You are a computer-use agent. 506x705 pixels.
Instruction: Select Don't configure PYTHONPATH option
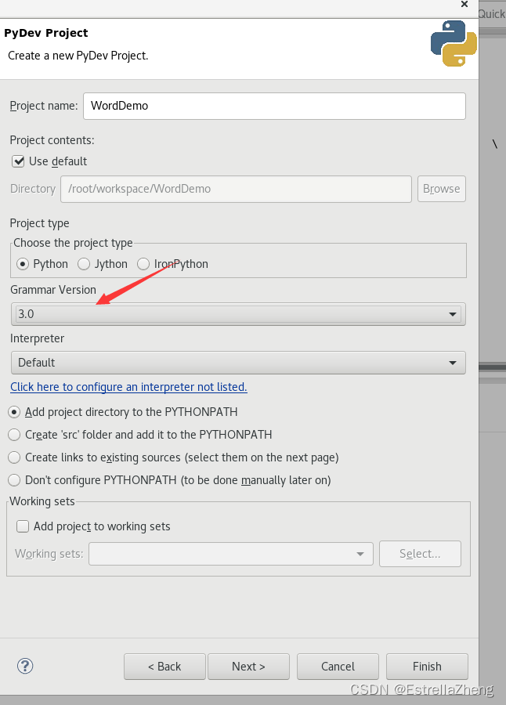[14, 480]
